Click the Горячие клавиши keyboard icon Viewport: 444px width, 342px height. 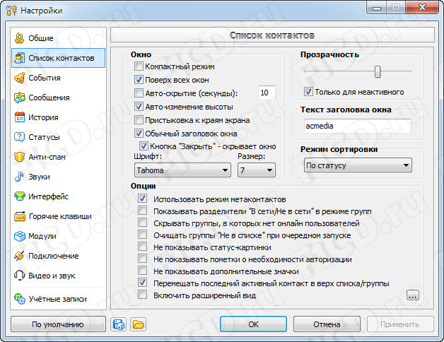19,216
